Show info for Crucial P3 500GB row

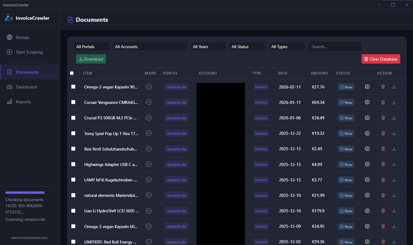coord(367,118)
